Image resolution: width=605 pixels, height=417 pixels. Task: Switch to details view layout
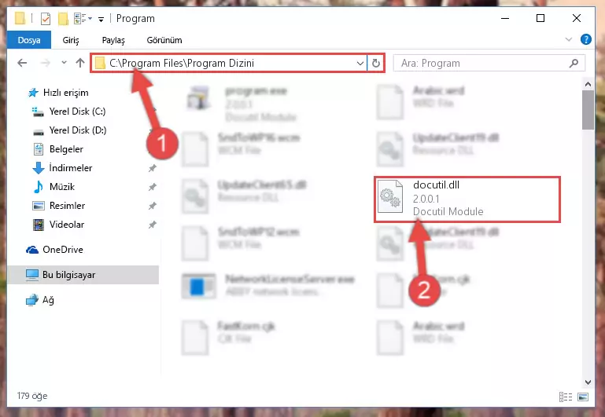pos(566,397)
